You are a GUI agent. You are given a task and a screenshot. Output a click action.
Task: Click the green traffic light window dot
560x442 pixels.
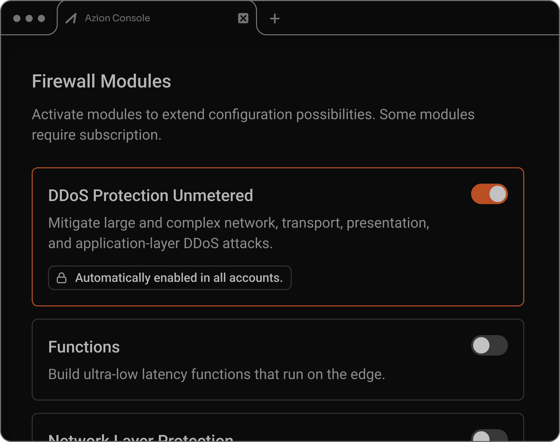pyautogui.click(x=41, y=18)
